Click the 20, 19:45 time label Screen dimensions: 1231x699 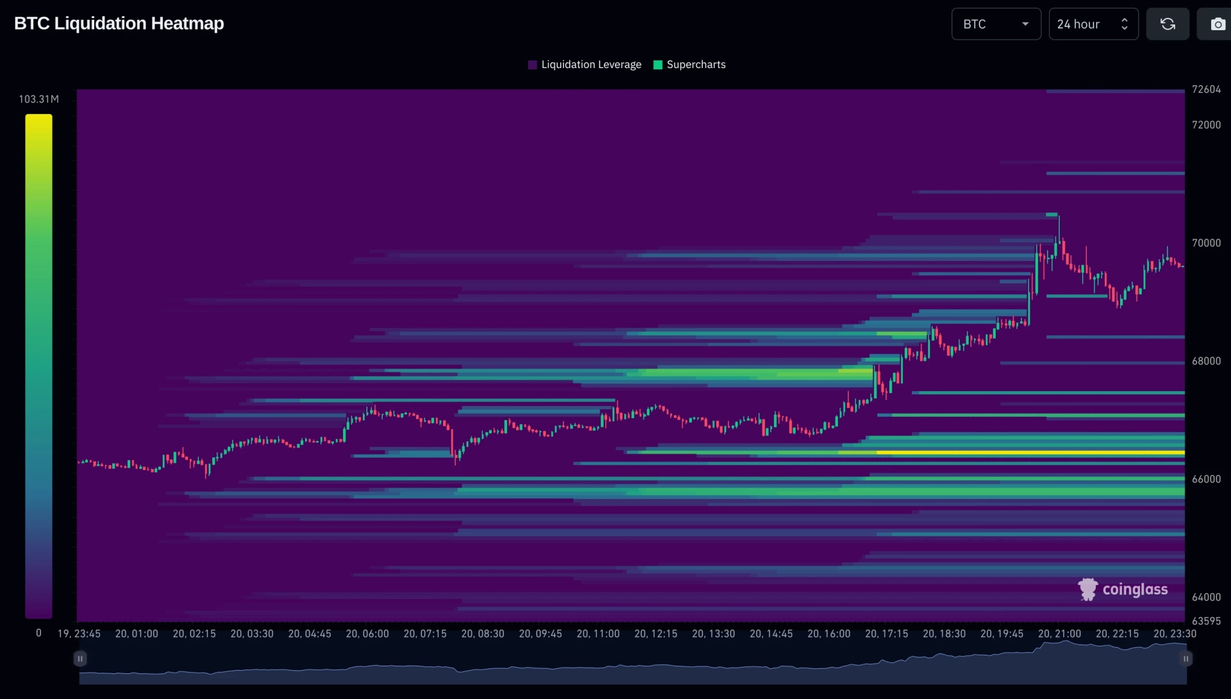tap(1002, 634)
